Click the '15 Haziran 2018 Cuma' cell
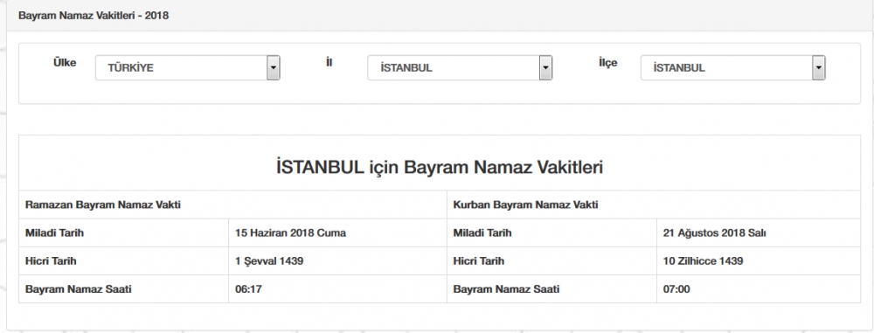Viewport: 874px width, 333px height. tap(337, 232)
